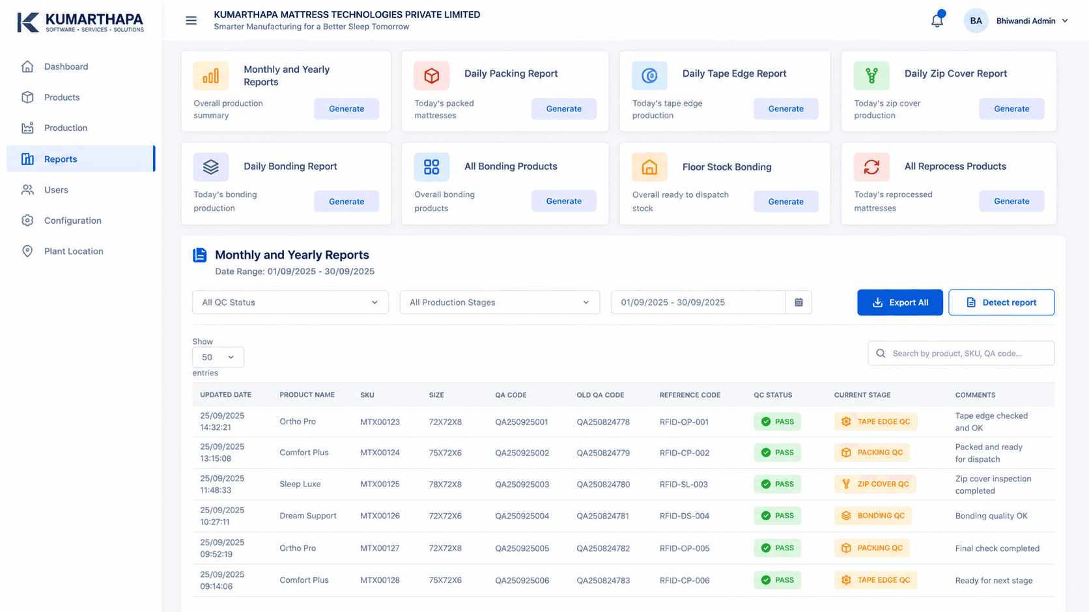Focus the search by product, SKU, QA code field
The image size is (1089, 612).
pyautogui.click(x=961, y=353)
